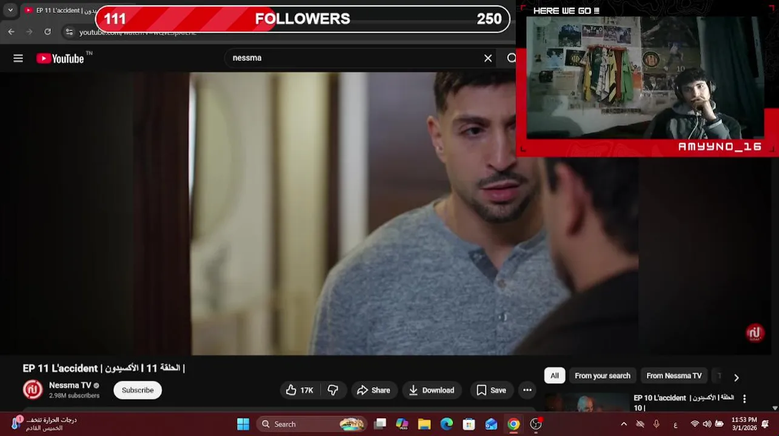This screenshot has width=779, height=436.
Task: Click the '2.98M subscribers' text
Action: pyautogui.click(x=74, y=395)
